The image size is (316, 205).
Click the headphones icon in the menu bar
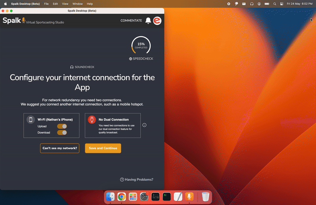(252, 4)
